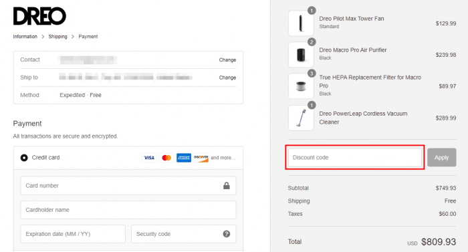Click the PowerLeap Cordless Vacuum thumbnail
Image resolution: width=468 pixels, height=252 pixels.
click(x=301, y=118)
